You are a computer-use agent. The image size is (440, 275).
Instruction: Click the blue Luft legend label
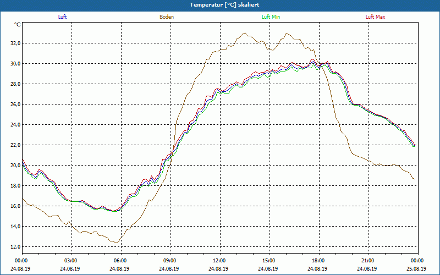click(x=62, y=17)
